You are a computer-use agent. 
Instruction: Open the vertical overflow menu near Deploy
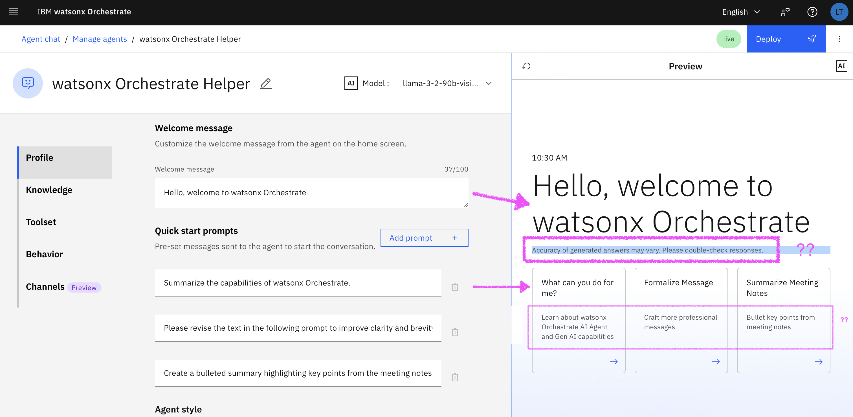point(839,39)
